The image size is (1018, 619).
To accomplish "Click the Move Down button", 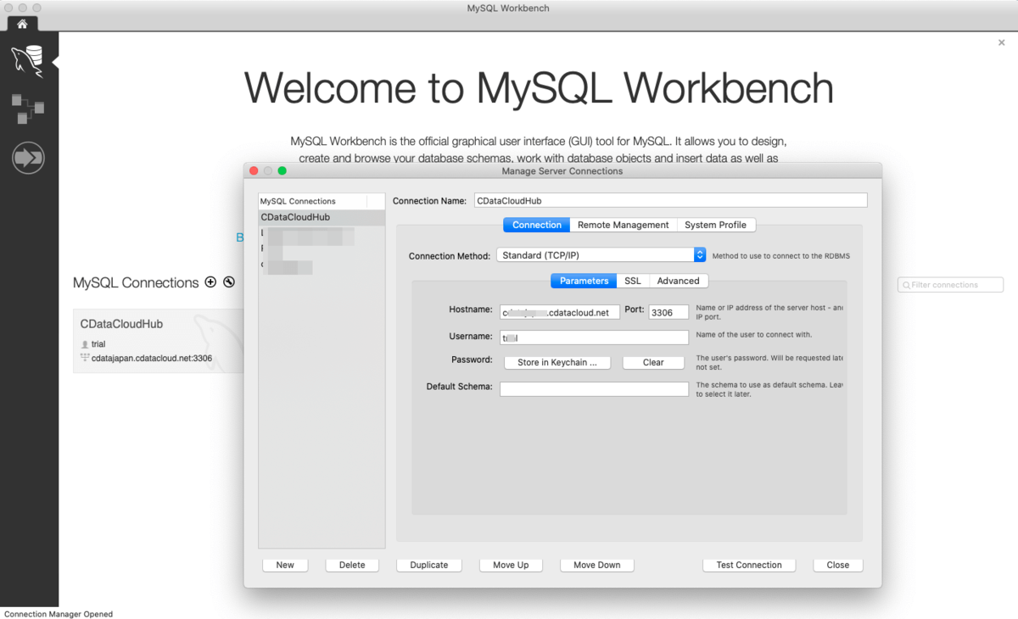I will [x=597, y=565].
